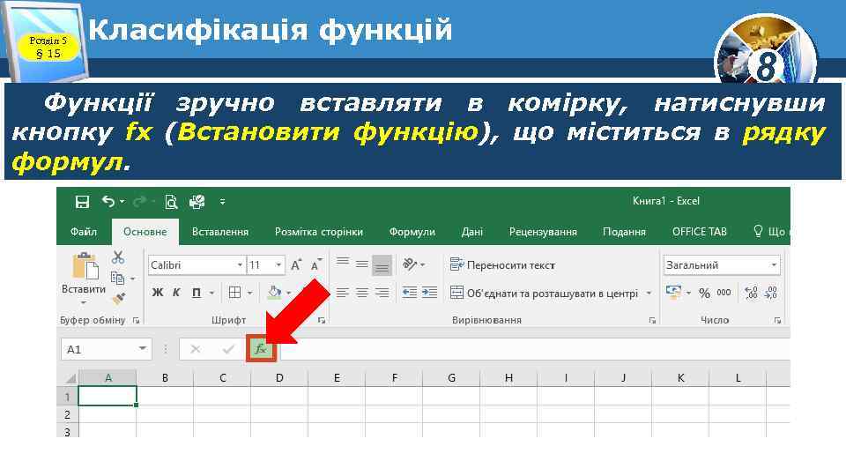Open the OFFICE TAB ribbon tab
846x476 pixels.
699,232
